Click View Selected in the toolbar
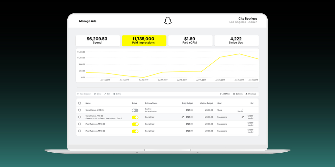The height and width of the screenshot is (167, 335). (84, 94)
